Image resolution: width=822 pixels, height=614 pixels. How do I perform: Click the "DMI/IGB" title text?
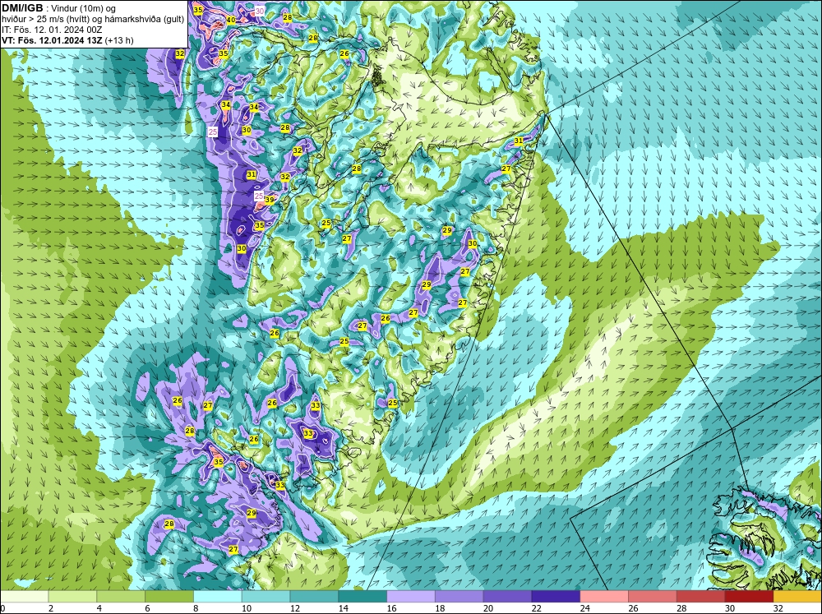22,8
